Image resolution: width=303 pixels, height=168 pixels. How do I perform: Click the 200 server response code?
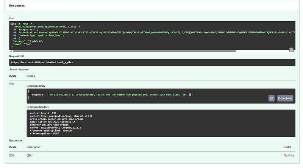(x=12, y=84)
